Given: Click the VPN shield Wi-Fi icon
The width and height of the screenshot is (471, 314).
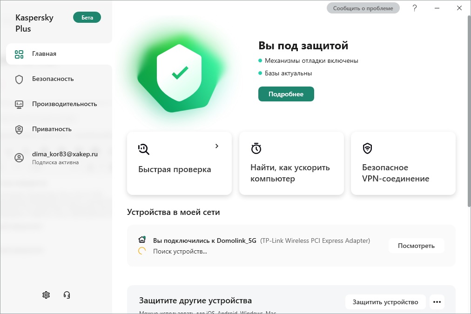Looking at the screenshot, I should 367,148.
